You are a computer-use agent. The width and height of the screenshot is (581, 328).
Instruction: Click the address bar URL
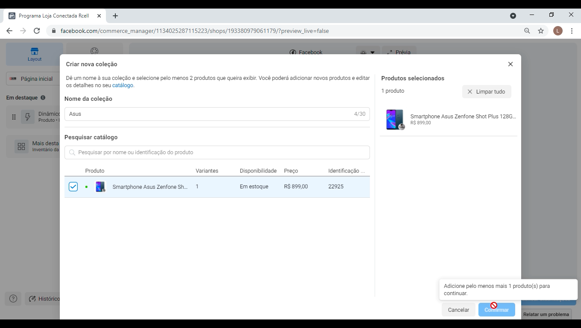click(x=195, y=31)
